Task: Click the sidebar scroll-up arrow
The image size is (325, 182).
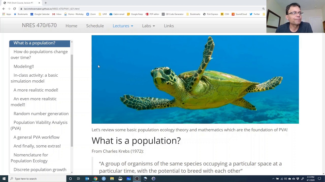Action: pyautogui.click(x=72, y=42)
